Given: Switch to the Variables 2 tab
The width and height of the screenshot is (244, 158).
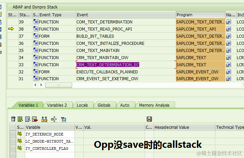Looking at the screenshot, I should pos(57,105).
